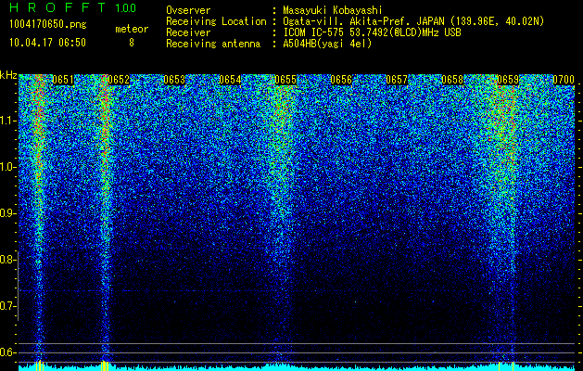
Task: Click the Ogata-vill. Akita-Pref. JAPAN location text
Action: click(x=413, y=21)
